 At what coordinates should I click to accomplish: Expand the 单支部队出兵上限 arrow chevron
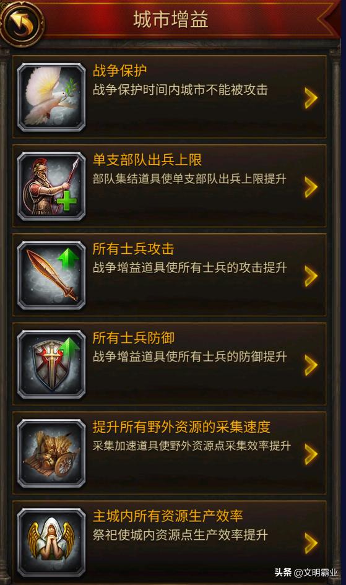click(x=311, y=187)
